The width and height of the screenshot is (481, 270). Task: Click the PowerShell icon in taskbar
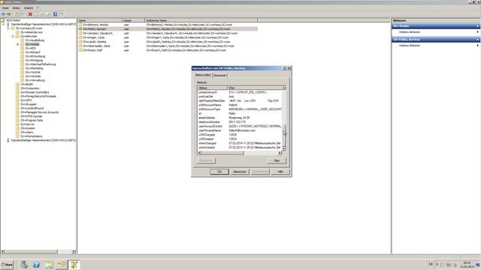click(x=37, y=265)
